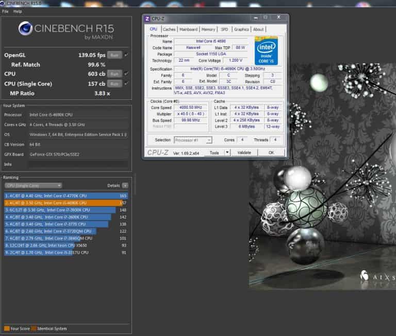The image size is (396, 336).
Task: Click the single core score 157 cb
Action: point(96,84)
